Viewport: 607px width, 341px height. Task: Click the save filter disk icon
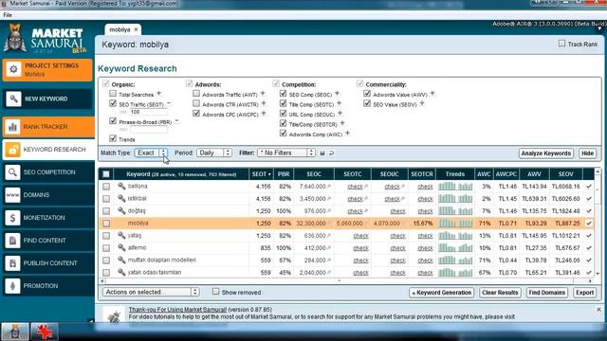(322, 153)
